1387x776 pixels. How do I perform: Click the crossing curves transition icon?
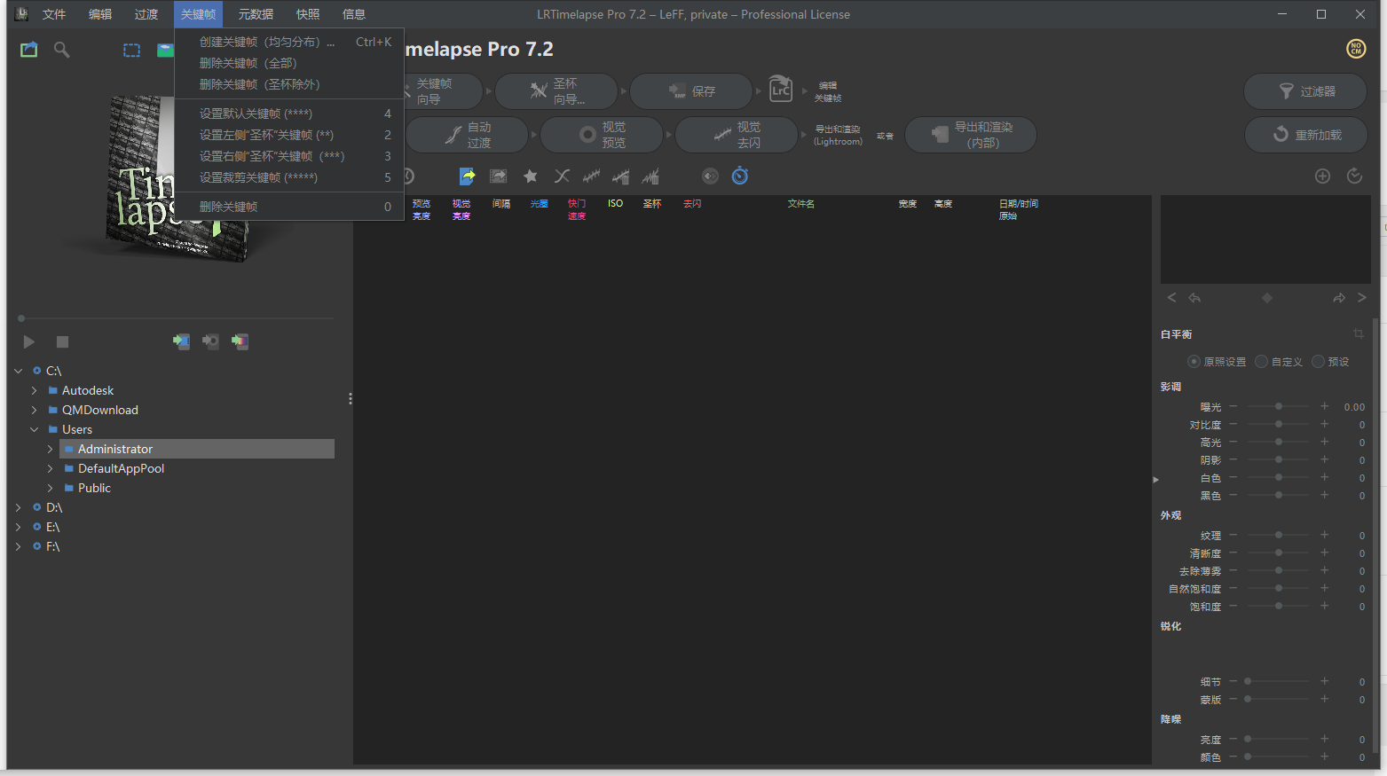click(562, 176)
